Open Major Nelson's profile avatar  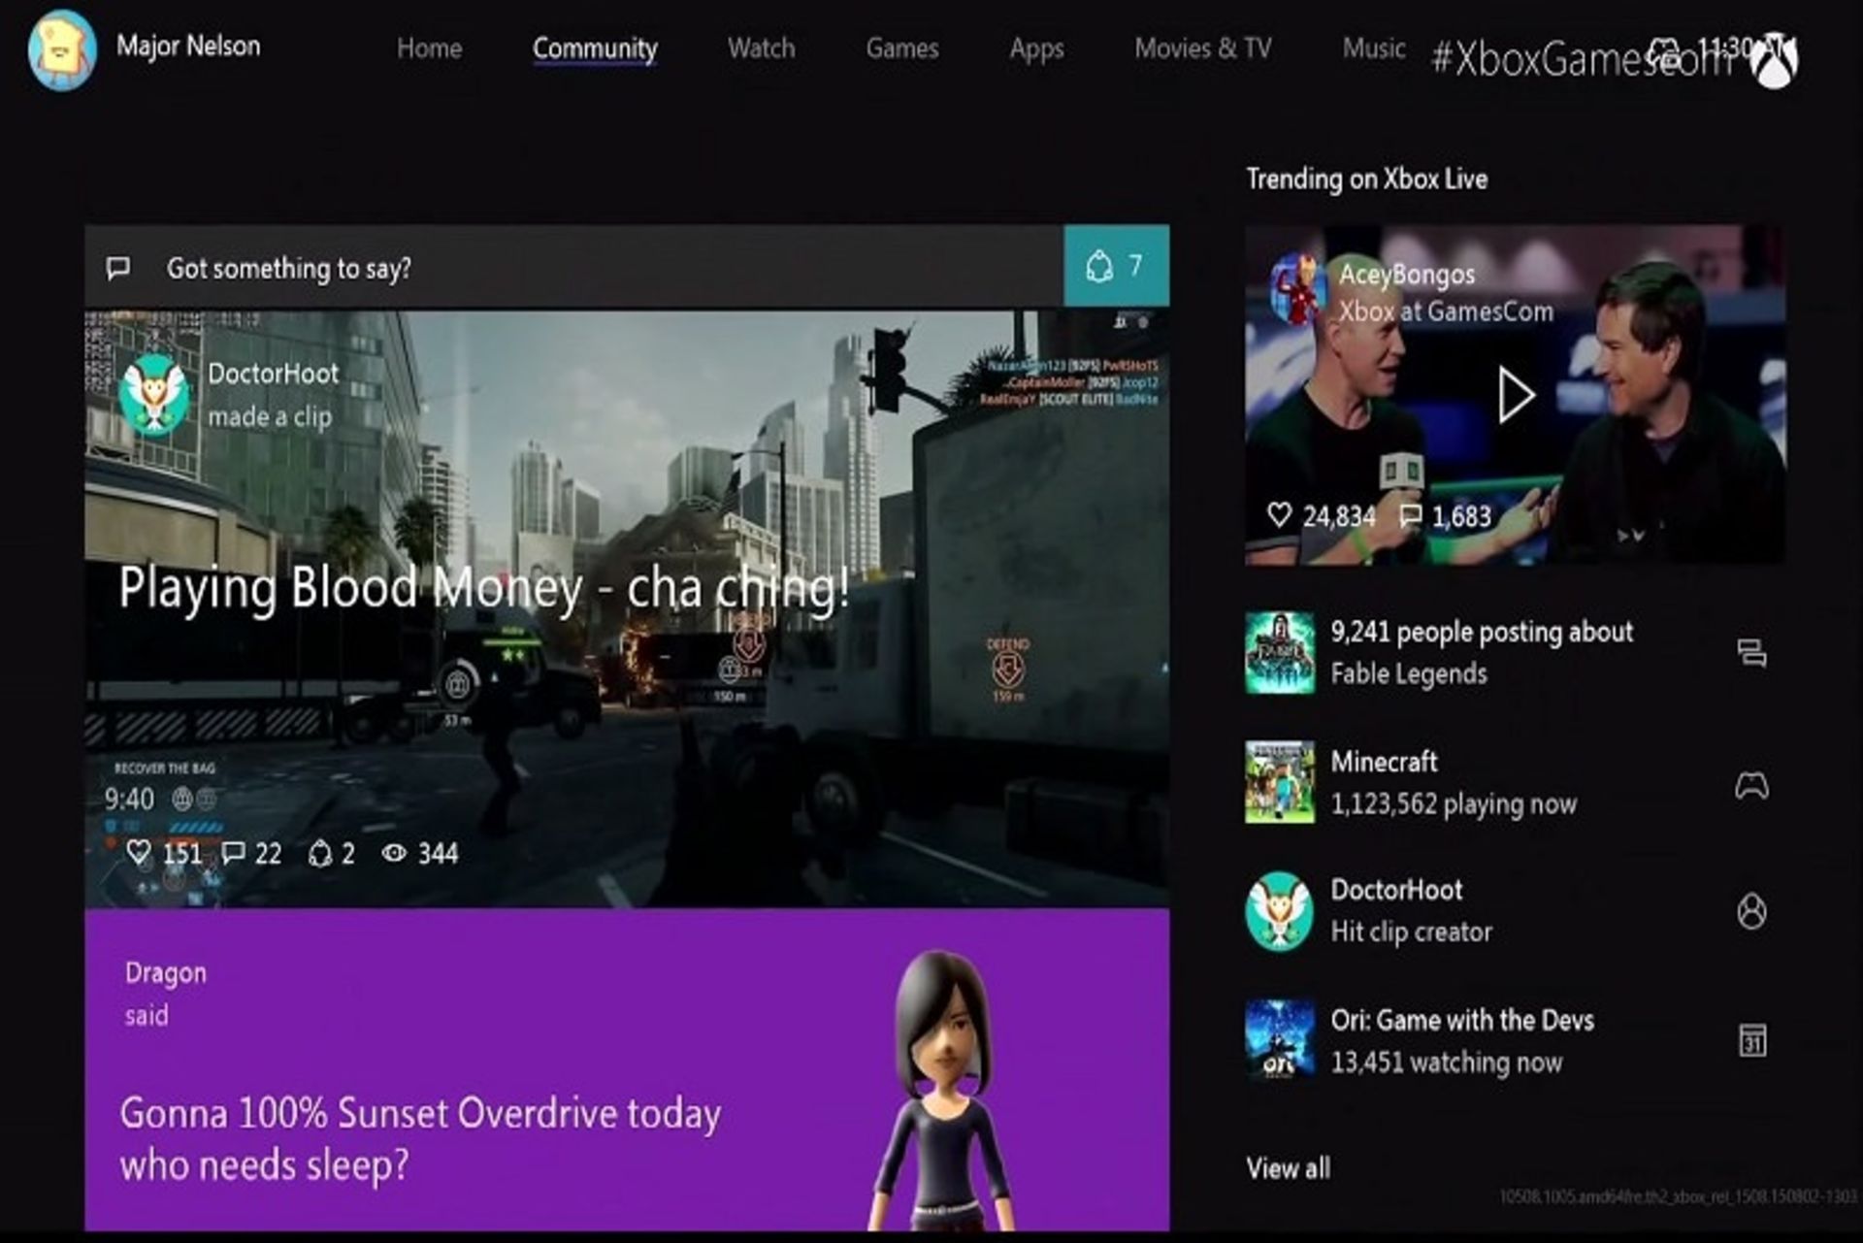click(x=62, y=49)
